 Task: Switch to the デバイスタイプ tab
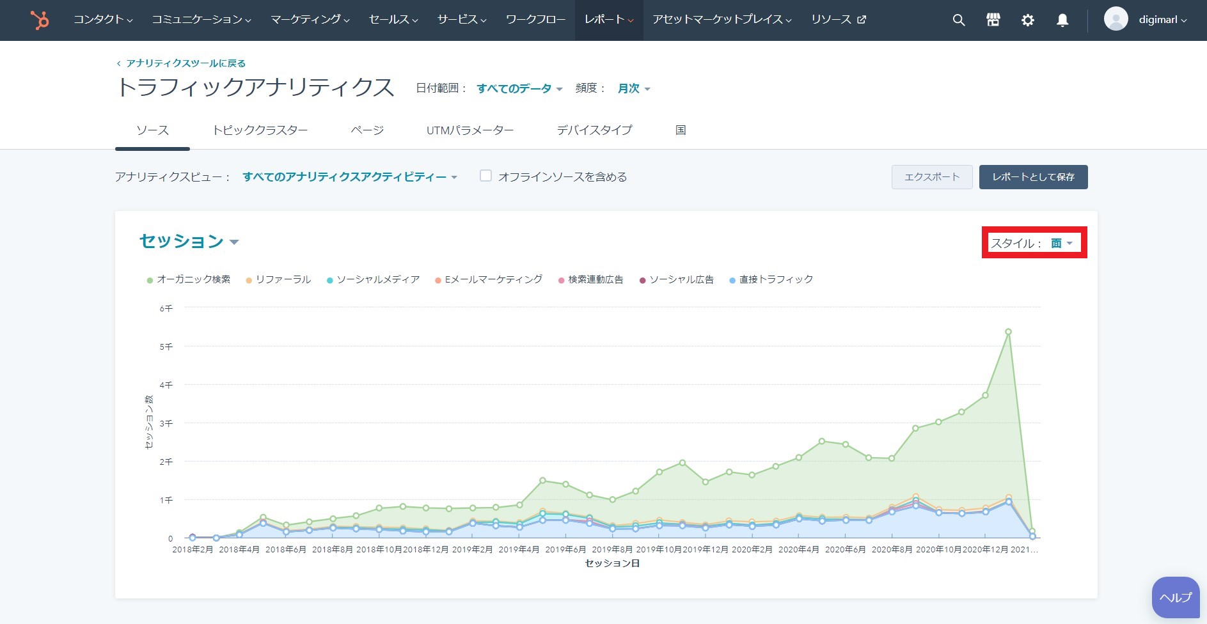click(x=594, y=130)
